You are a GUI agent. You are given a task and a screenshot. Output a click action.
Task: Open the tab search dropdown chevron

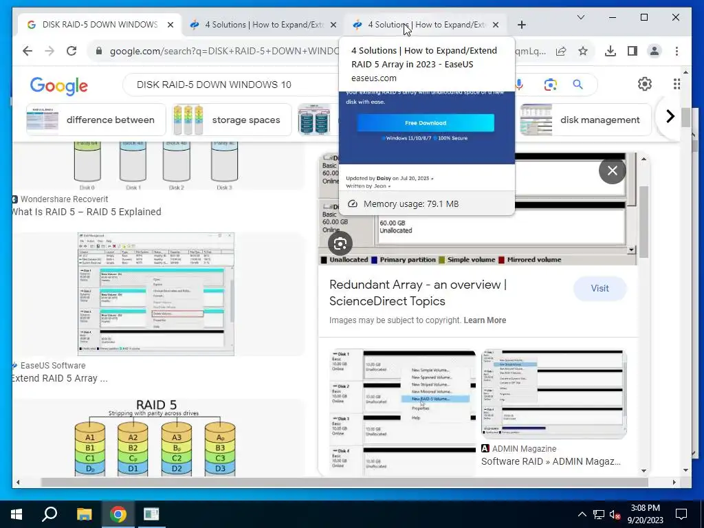tap(580, 17)
